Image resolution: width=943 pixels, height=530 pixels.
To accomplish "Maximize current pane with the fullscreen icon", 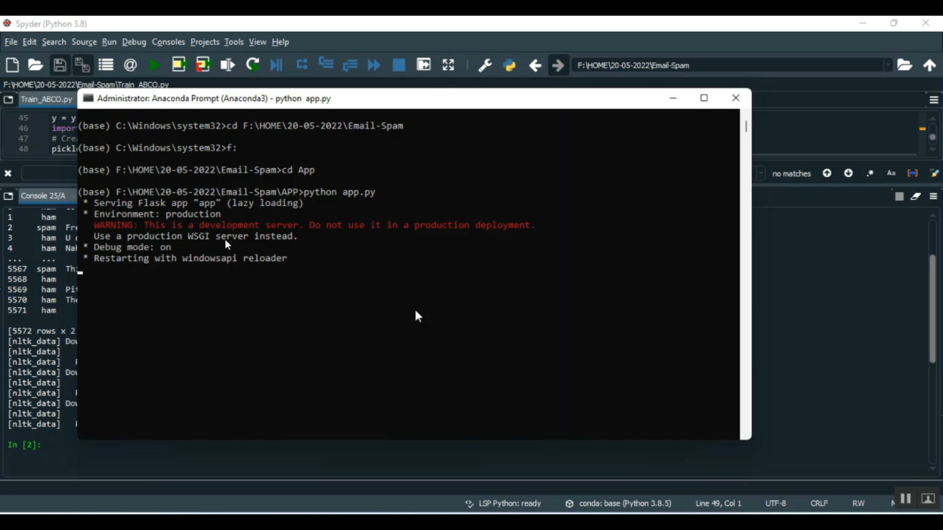I will 448,65.
